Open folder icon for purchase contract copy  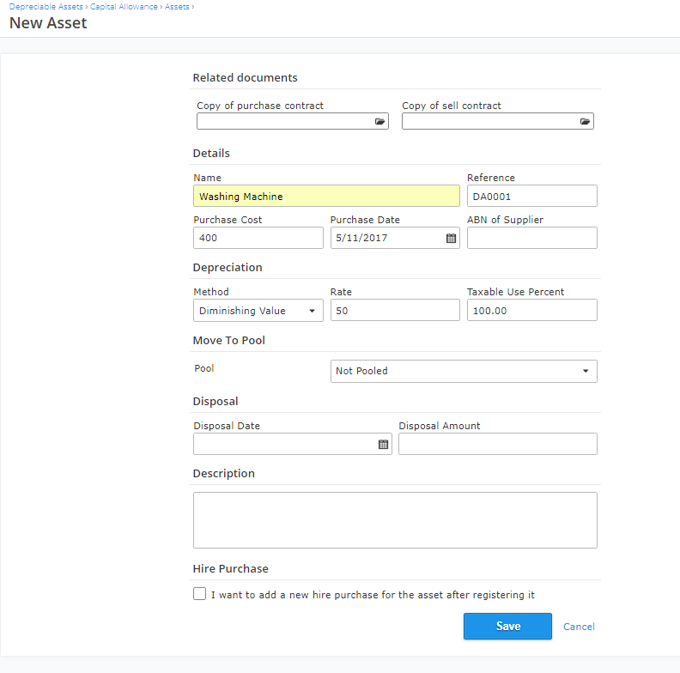379,122
